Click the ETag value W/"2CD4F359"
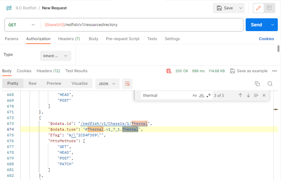The height and width of the screenshot is (180, 282). (85, 135)
